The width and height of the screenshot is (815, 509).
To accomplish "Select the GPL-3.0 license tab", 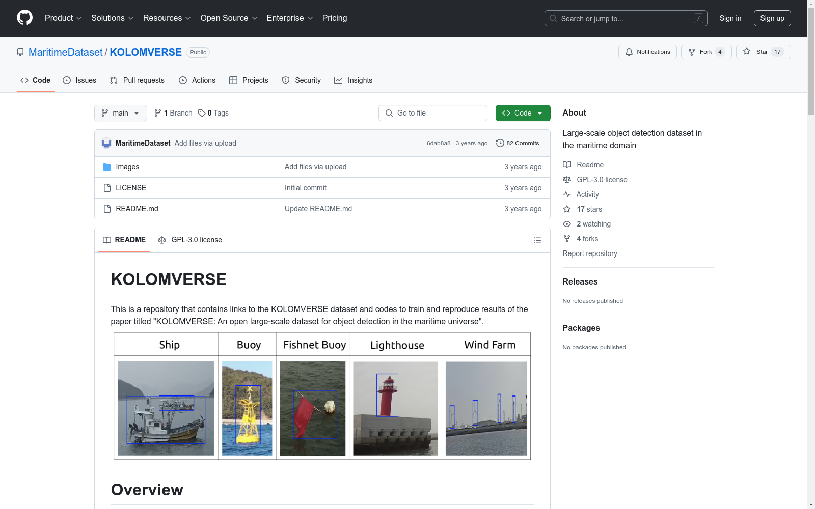I will point(190,240).
